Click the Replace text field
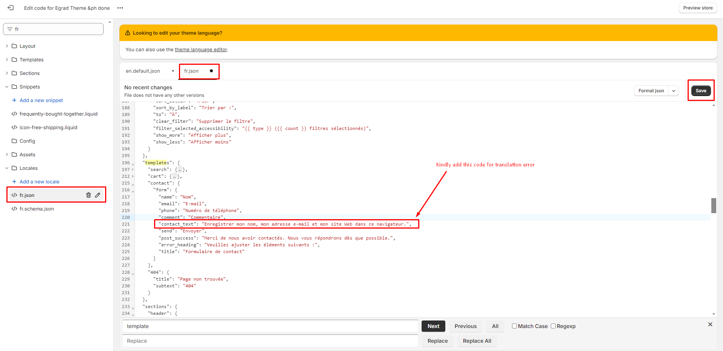Screen dimensions: 723x351 pos(270,341)
